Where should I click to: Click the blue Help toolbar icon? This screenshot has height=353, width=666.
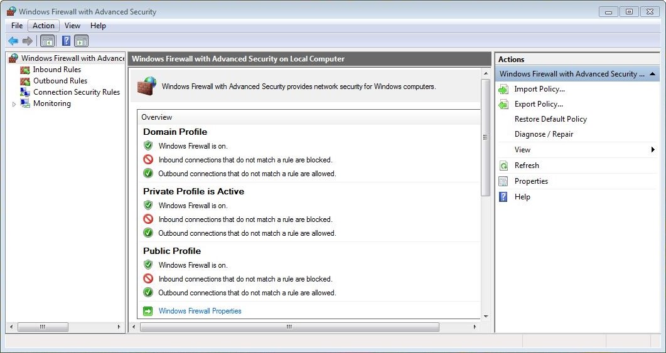66,41
